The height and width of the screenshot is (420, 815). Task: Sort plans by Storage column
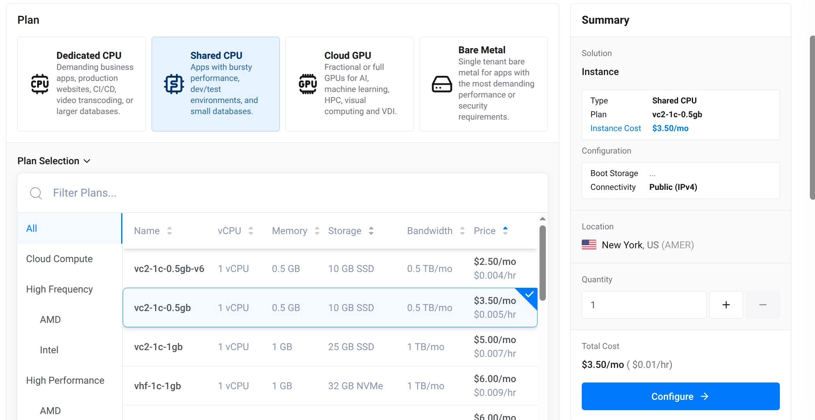pos(371,231)
